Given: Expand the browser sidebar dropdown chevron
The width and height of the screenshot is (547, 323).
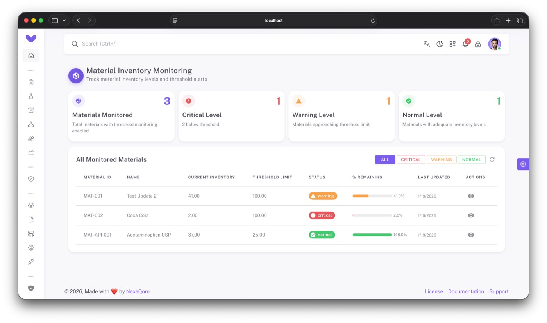Looking at the screenshot, I should point(64,21).
